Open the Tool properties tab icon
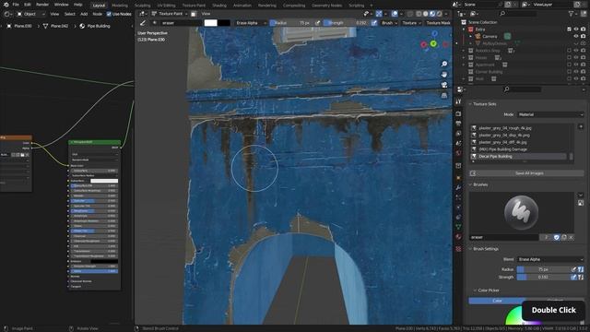The height and width of the screenshot is (332, 590). (x=458, y=101)
